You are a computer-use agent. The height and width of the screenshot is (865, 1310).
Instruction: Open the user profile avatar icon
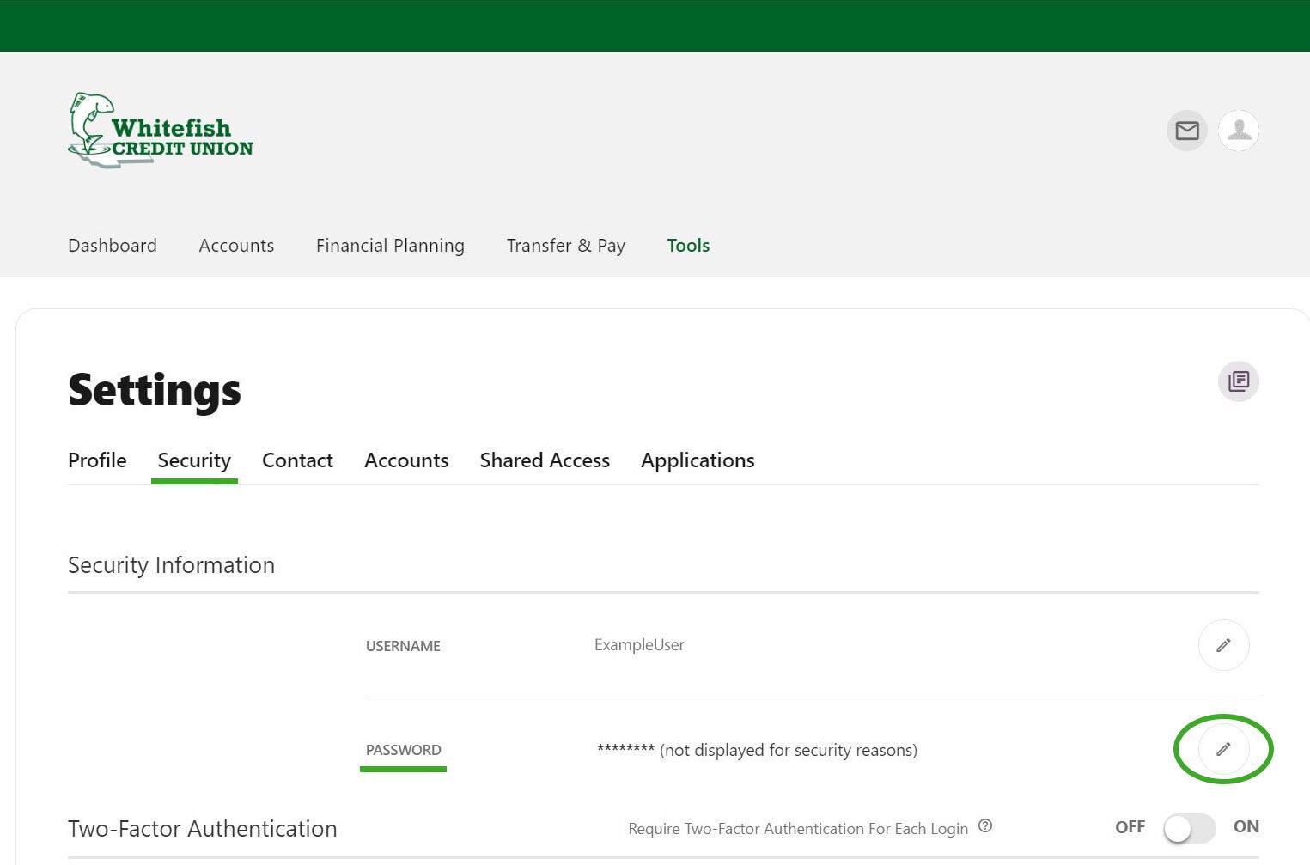coord(1239,131)
